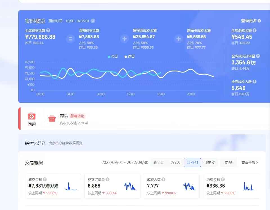Select the 问题 first-aid kit icon

(32, 116)
